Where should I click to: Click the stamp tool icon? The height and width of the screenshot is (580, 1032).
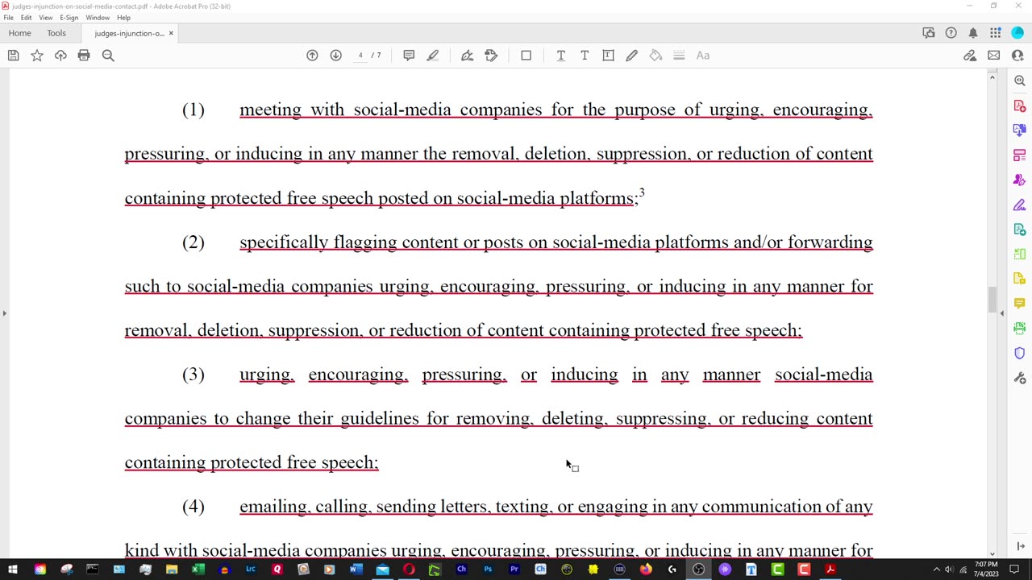click(491, 56)
